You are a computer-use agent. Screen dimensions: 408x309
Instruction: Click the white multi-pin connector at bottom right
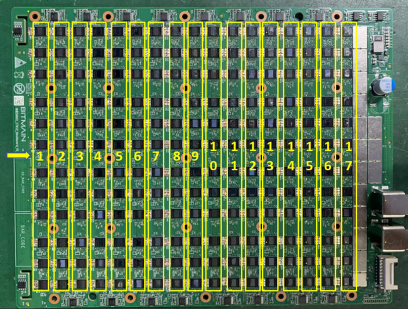[x=386, y=271]
